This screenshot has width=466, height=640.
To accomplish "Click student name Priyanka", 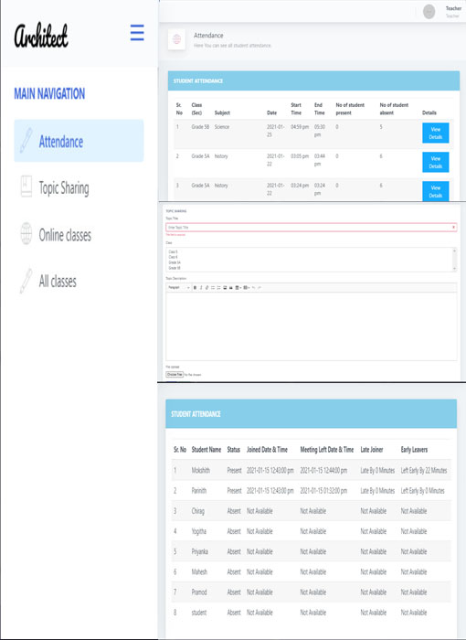I will pos(199,551).
